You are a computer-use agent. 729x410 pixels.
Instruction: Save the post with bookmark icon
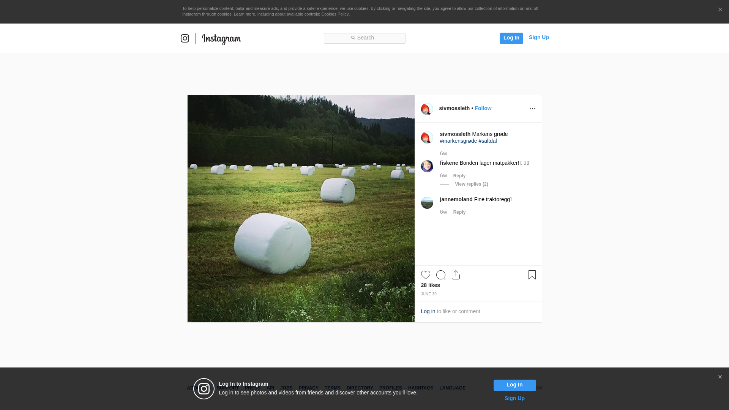[x=532, y=275]
